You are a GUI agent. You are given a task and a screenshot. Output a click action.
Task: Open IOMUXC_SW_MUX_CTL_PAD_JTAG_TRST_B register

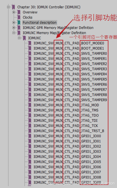[x=69, y=131]
